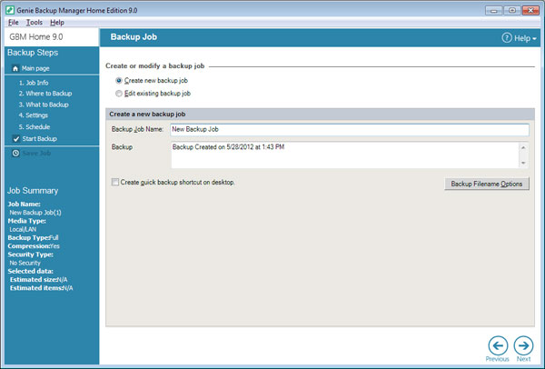
Task: Click the question mark Help icon
Action: coord(507,37)
